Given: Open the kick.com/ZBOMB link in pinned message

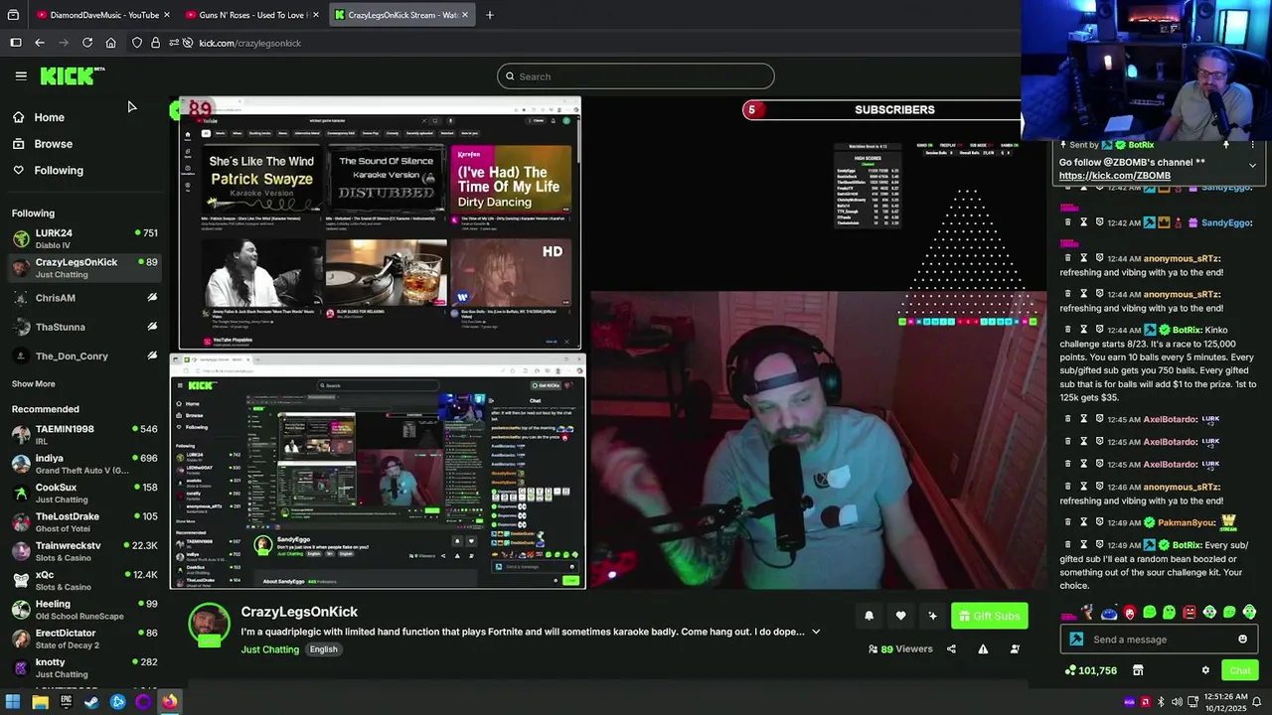Looking at the screenshot, I should click(1114, 176).
